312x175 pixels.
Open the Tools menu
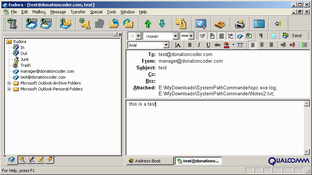click(x=111, y=12)
